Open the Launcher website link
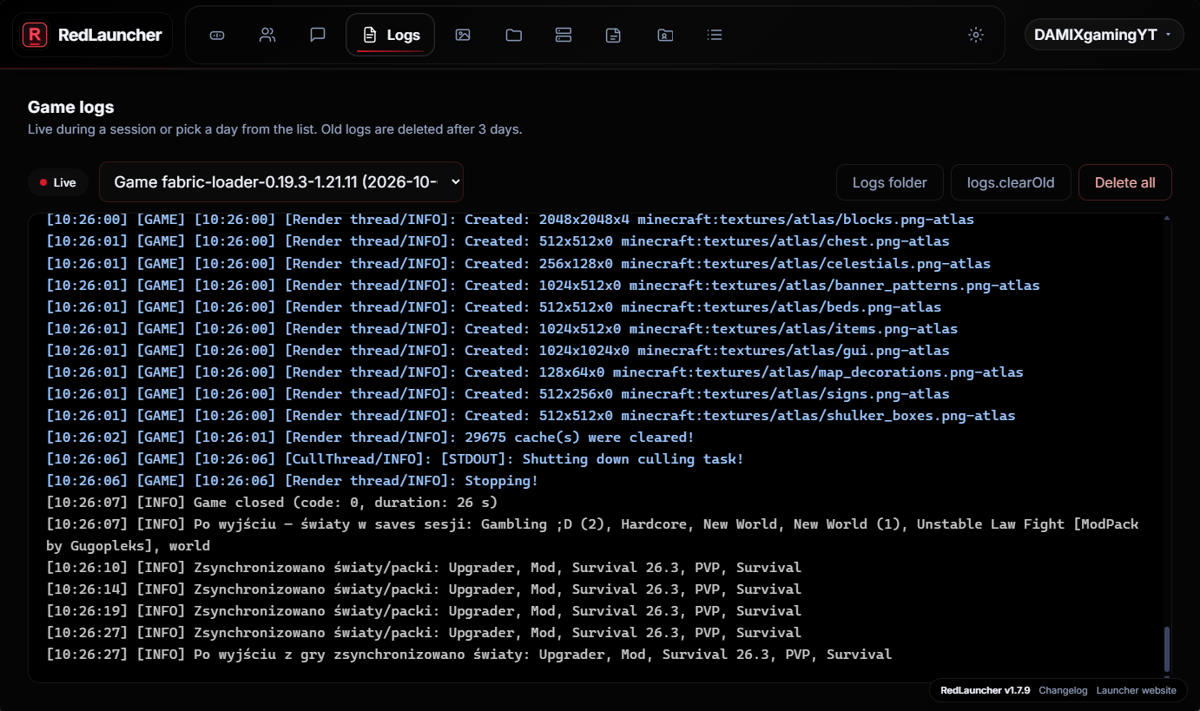Viewport: 1200px width, 711px height. (x=1137, y=690)
